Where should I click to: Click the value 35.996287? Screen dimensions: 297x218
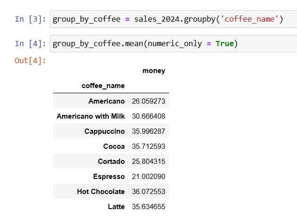[149, 131]
